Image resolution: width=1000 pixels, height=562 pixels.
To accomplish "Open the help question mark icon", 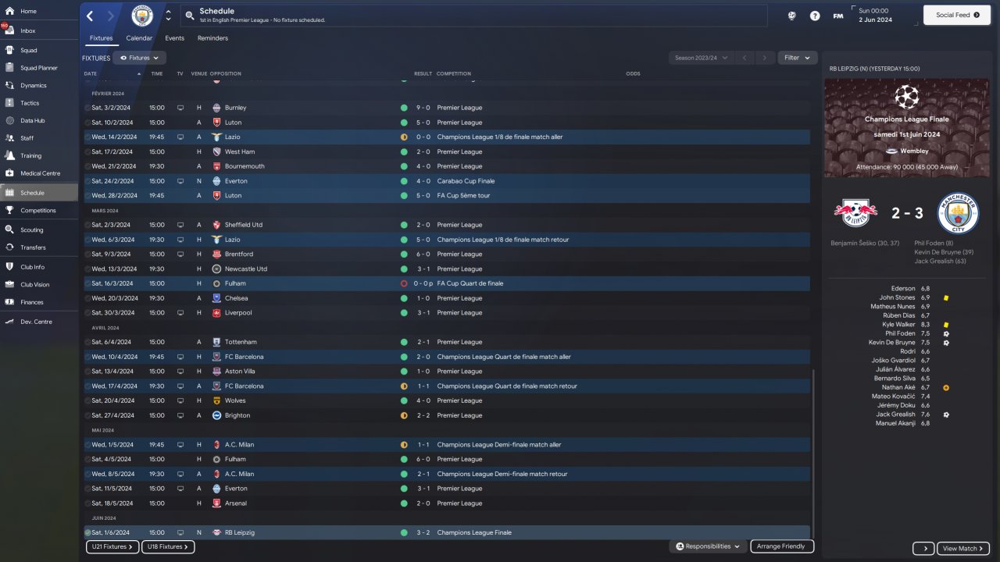I will point(815,16).
